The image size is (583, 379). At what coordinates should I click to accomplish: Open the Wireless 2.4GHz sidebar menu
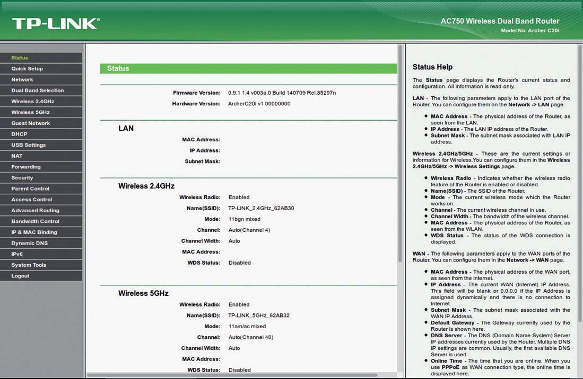pyautogui.click(x=41, y=101)
